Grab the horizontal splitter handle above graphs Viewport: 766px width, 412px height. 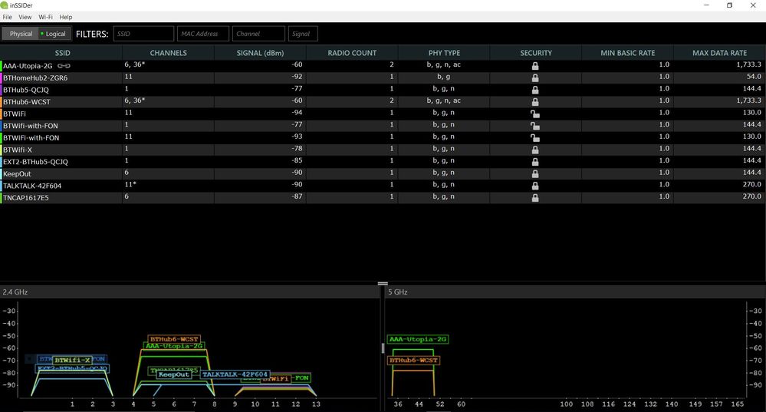(383, 283)
